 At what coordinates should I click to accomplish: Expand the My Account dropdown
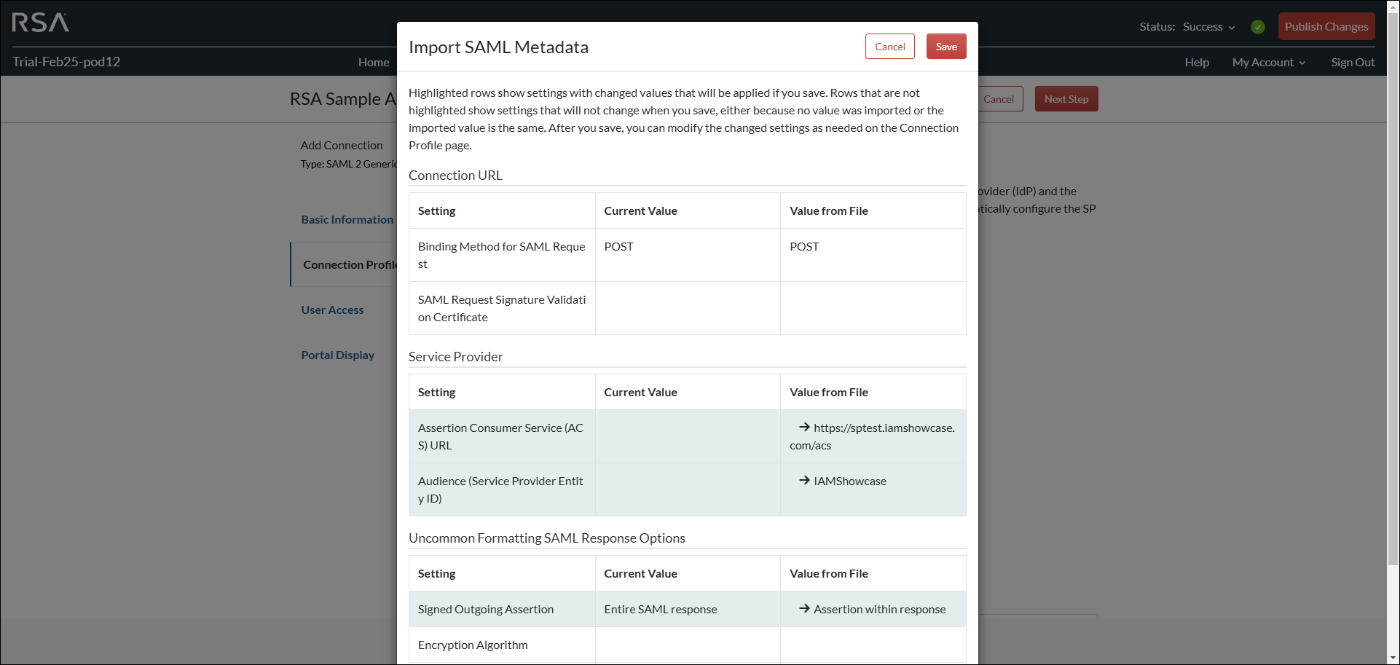(1269, 62)
